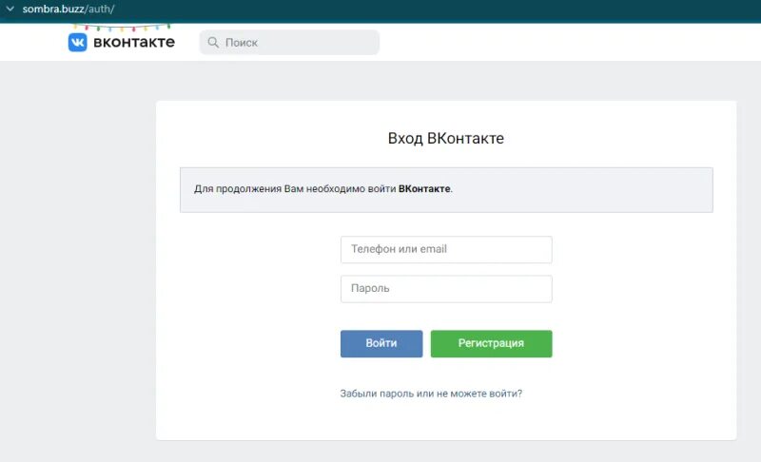
Task: Select the sombra.buzz/auth/ address text
Action: coord(68,9)
